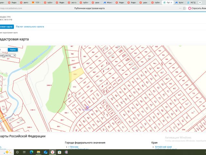Click the 'Найти' search button
Screen dimensions: 206x155
coord(13,50)
